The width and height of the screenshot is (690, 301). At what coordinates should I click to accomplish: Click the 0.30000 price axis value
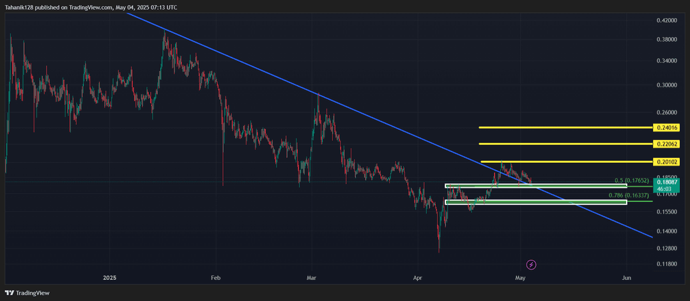point(666,85)
